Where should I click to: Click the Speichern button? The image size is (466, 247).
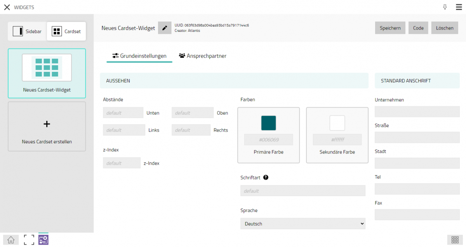pyautogui.click(x=390, y=28)
